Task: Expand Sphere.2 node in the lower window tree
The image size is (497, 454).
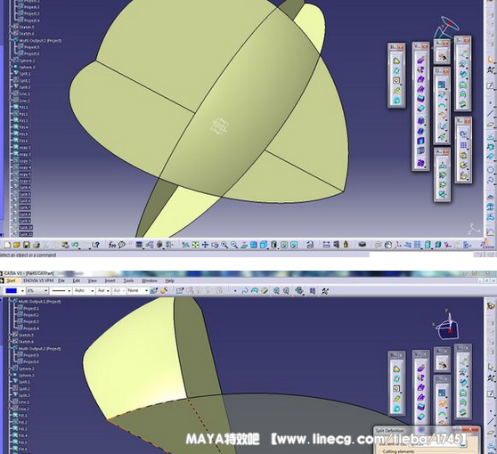Action: [x=10, y=369]
